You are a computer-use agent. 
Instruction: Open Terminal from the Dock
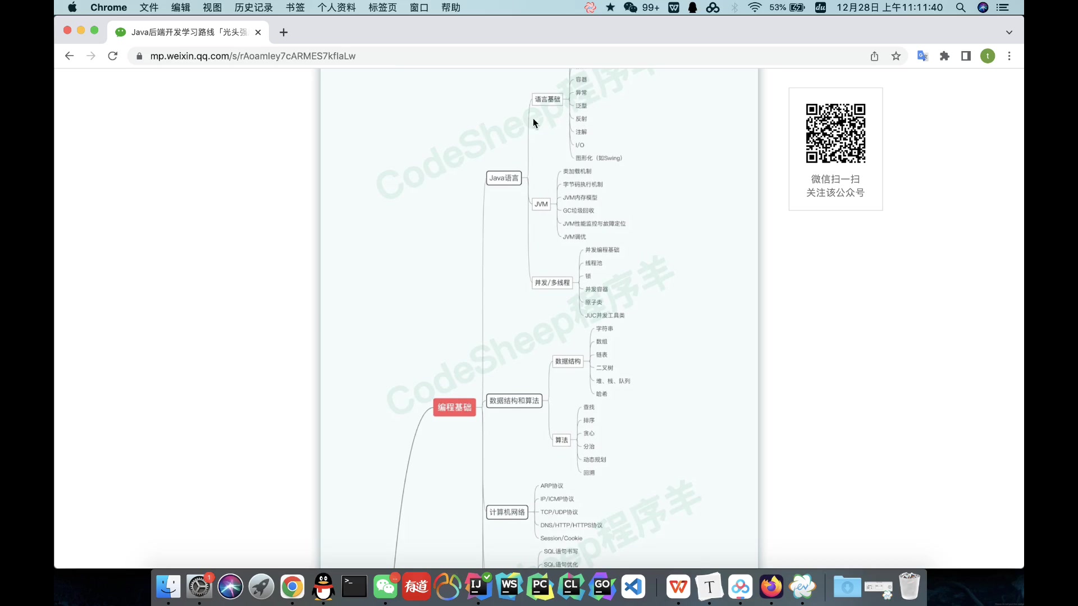click(x=354, y=587)
